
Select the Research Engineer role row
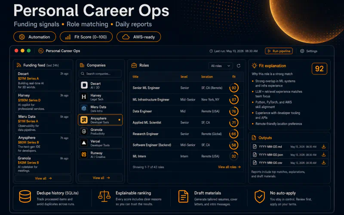[x=187, y=134]
